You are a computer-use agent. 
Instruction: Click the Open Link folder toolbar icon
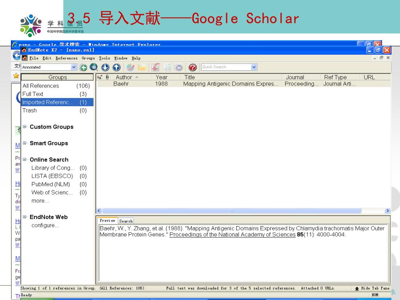141,67
